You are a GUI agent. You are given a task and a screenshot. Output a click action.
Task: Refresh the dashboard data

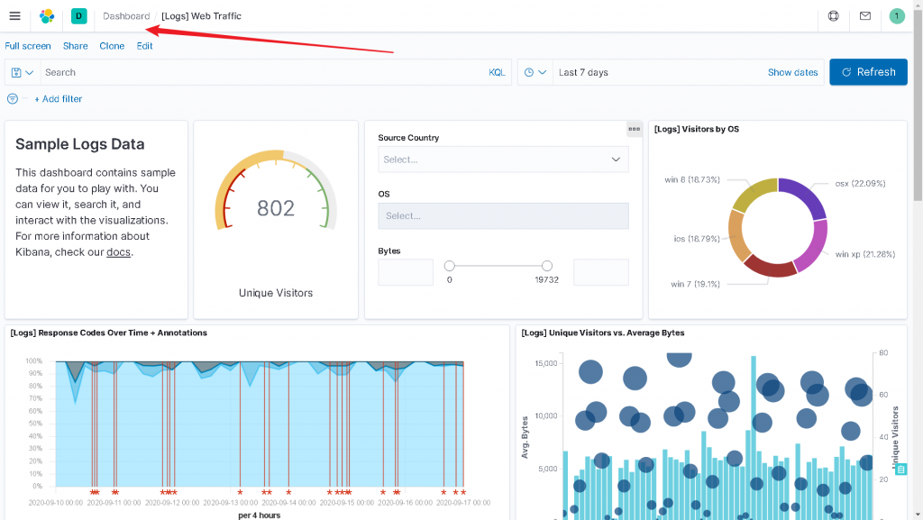click(868, 72)
